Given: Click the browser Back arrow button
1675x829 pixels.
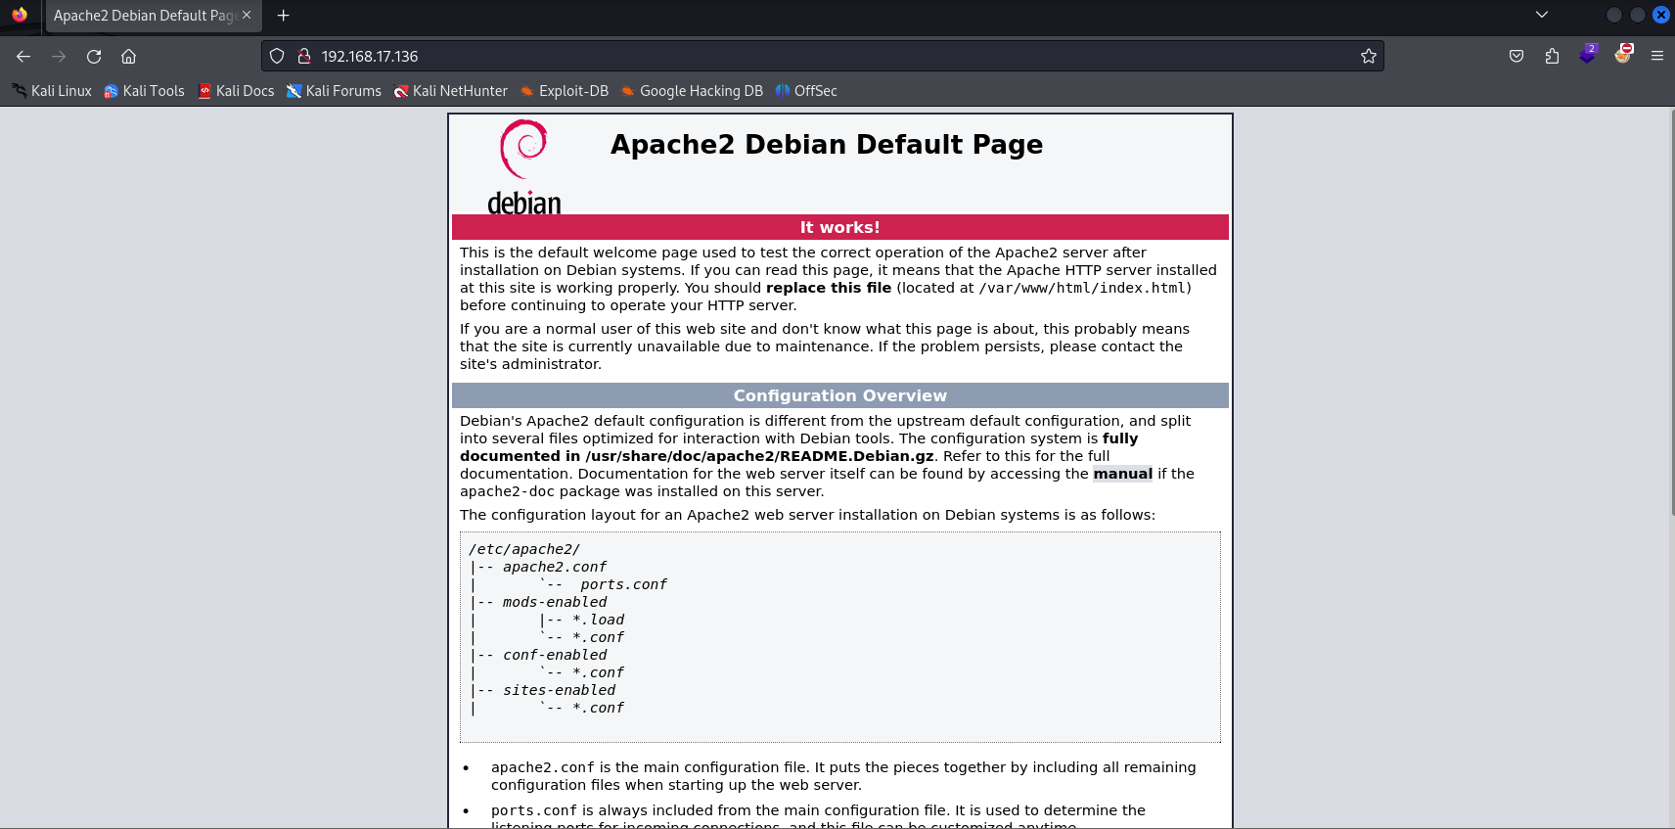Looking at the screenshot, I should 23,57.
